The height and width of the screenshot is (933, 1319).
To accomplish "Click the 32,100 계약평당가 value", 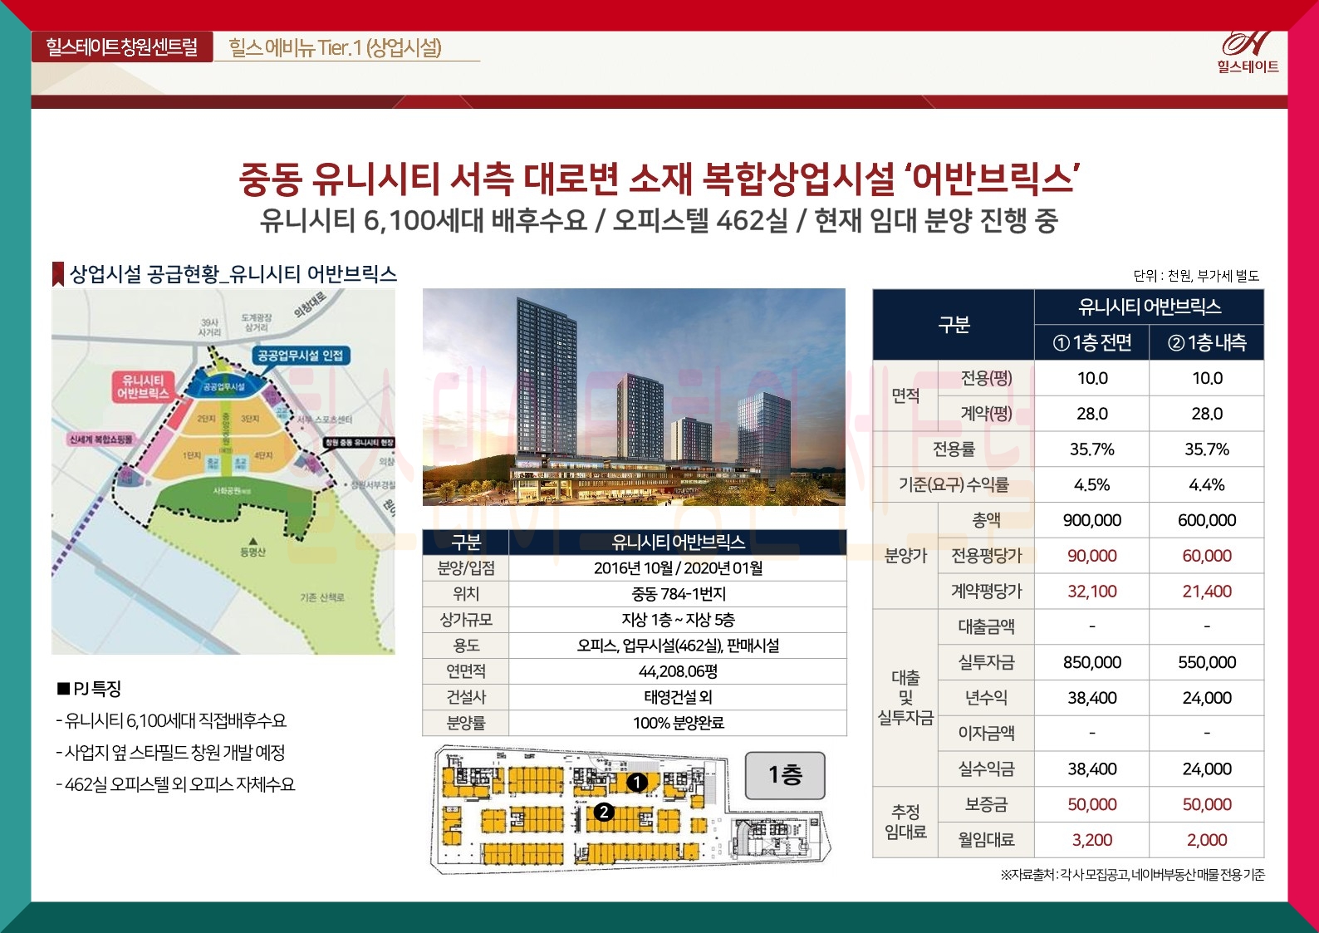I will 1092,592.
